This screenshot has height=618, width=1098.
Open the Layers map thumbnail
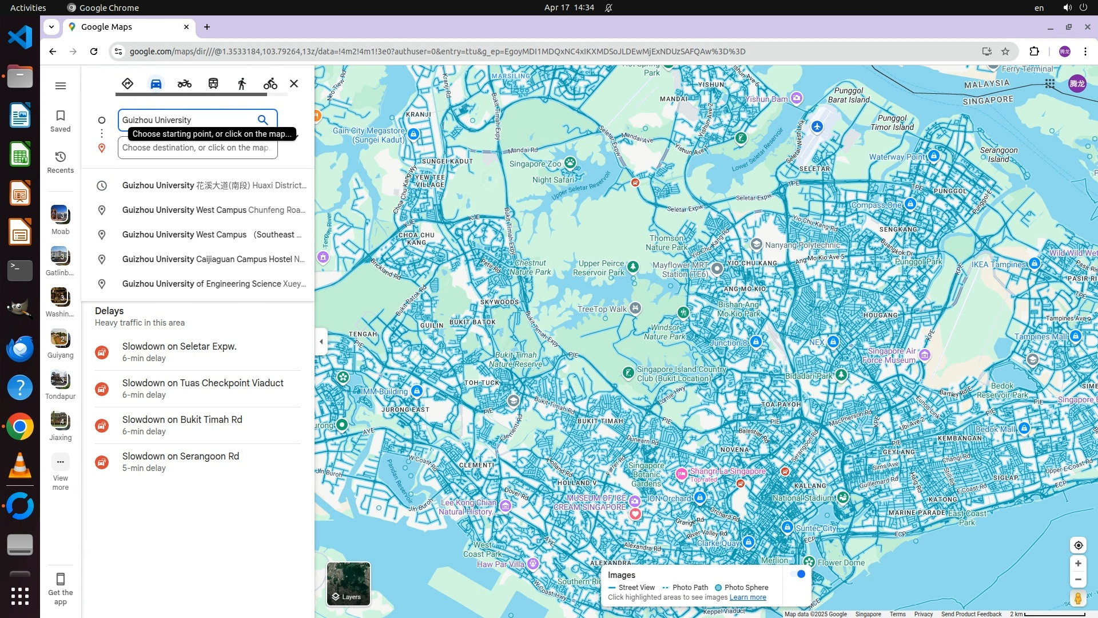point(348,583)
